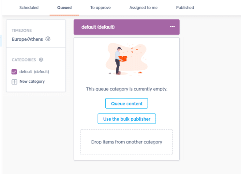Viewport: 241px width, 174px height.
Task: Open the categories settings gear
Action: point(41,60)
